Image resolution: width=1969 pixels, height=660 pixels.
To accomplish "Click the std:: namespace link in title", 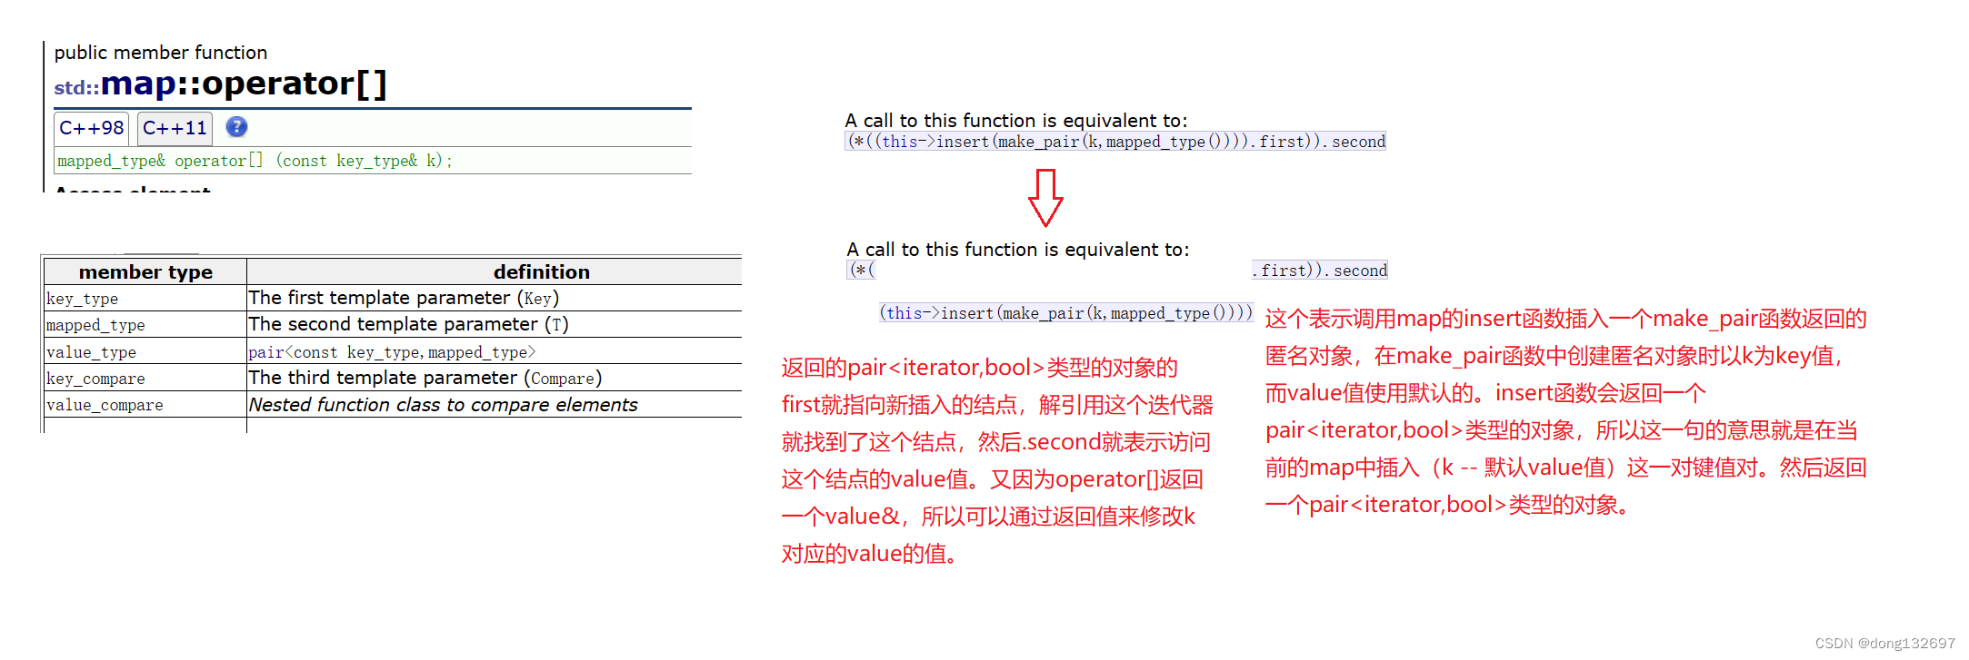I will 76,87.
